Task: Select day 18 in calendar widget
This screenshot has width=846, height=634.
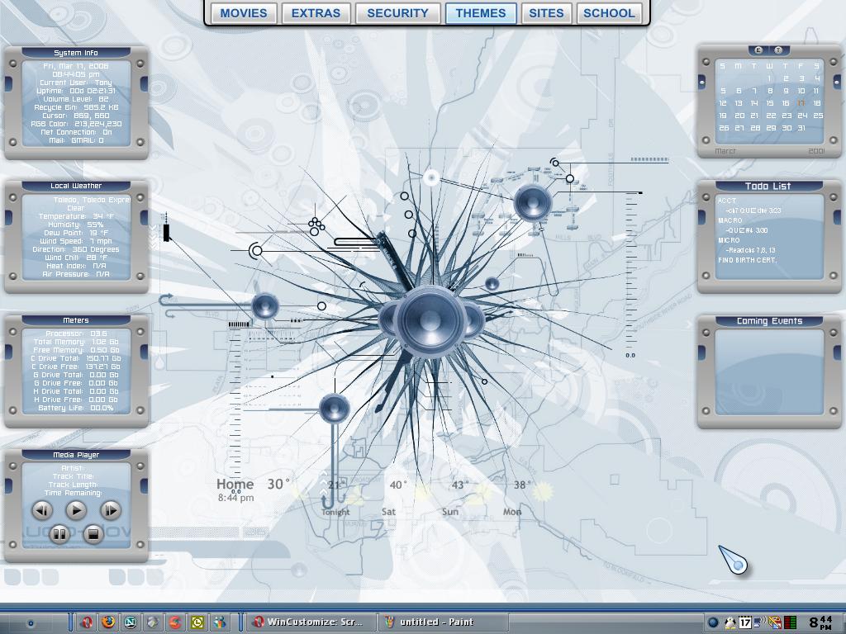Action: tap(817, 103)
